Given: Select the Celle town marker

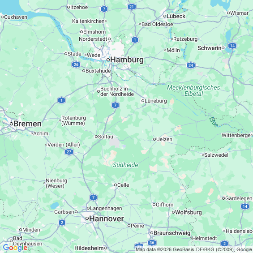Looking at the screenshot, I should coord(116,185).
